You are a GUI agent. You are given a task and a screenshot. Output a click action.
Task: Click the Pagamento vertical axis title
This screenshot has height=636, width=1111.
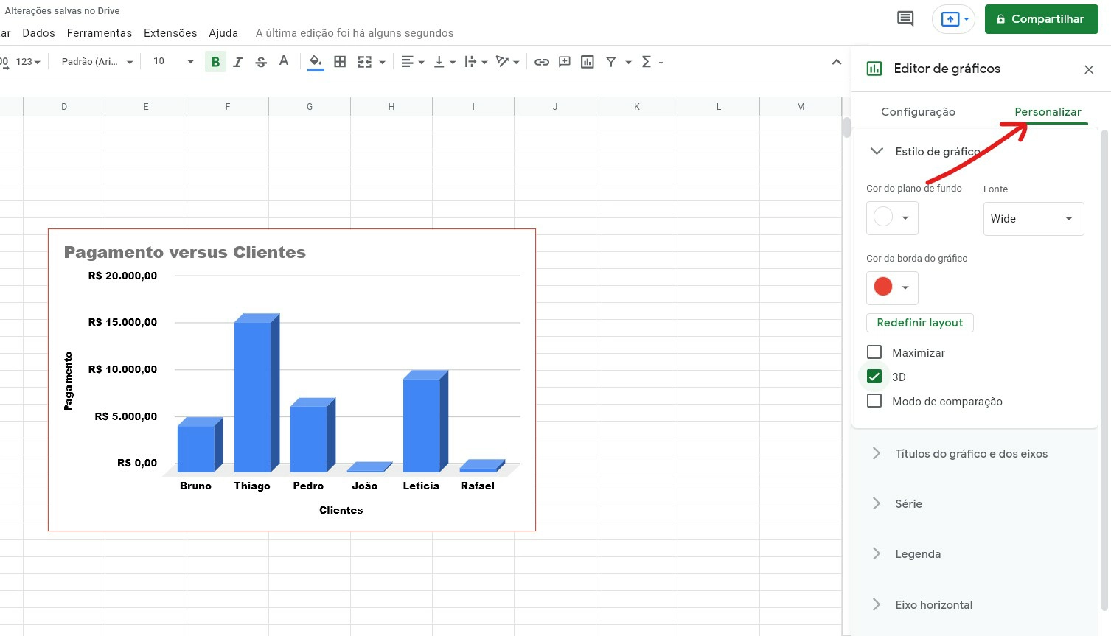point(69,381)
